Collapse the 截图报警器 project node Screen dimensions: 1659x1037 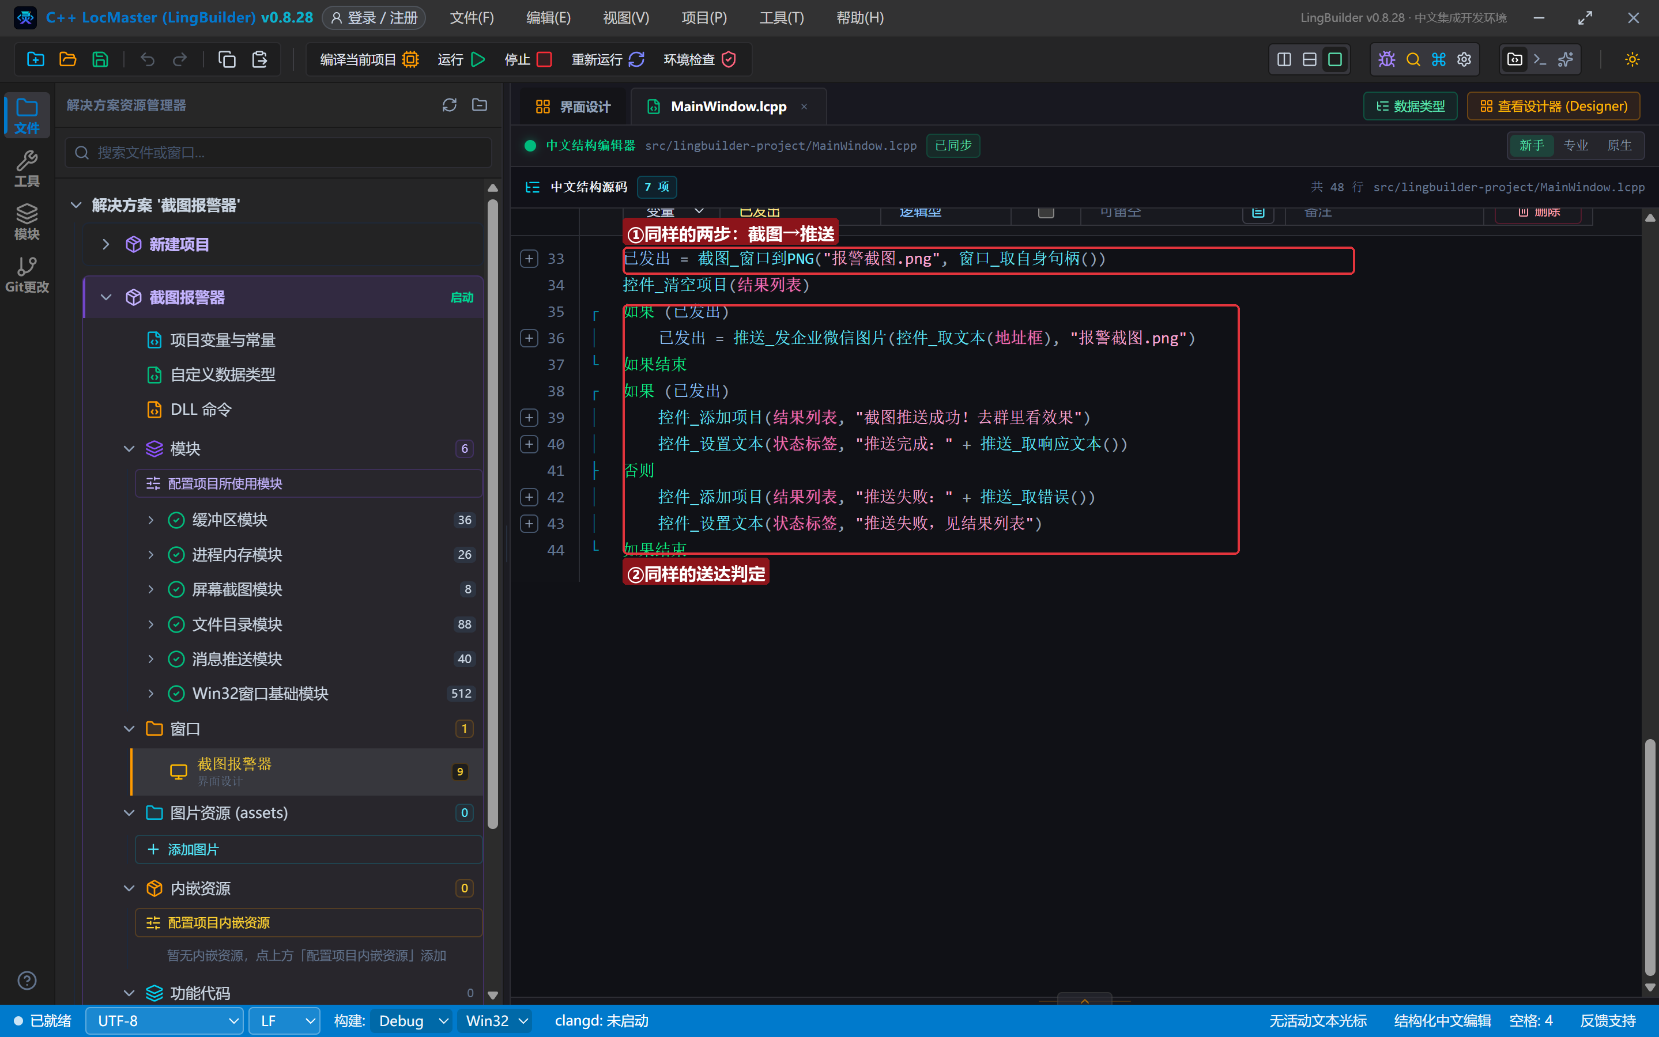[105, 297]
